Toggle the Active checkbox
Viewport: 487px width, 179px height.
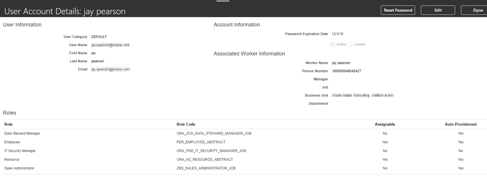pos(332,44)
